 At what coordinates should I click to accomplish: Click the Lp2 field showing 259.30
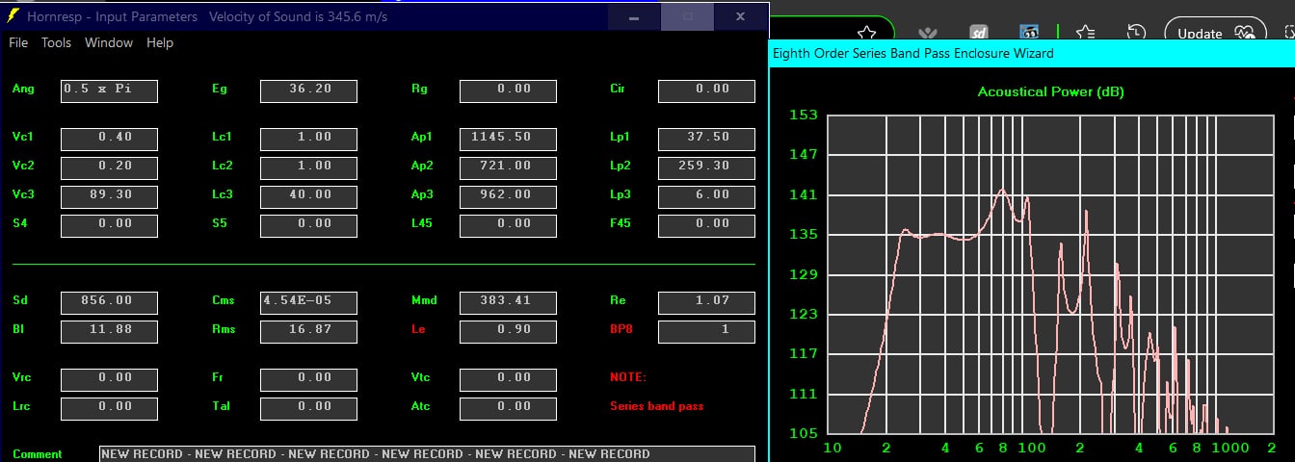pos(706,168)
